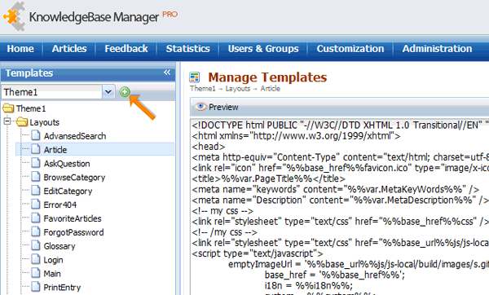Click the head tag line in the editor

tap(209, 146)
